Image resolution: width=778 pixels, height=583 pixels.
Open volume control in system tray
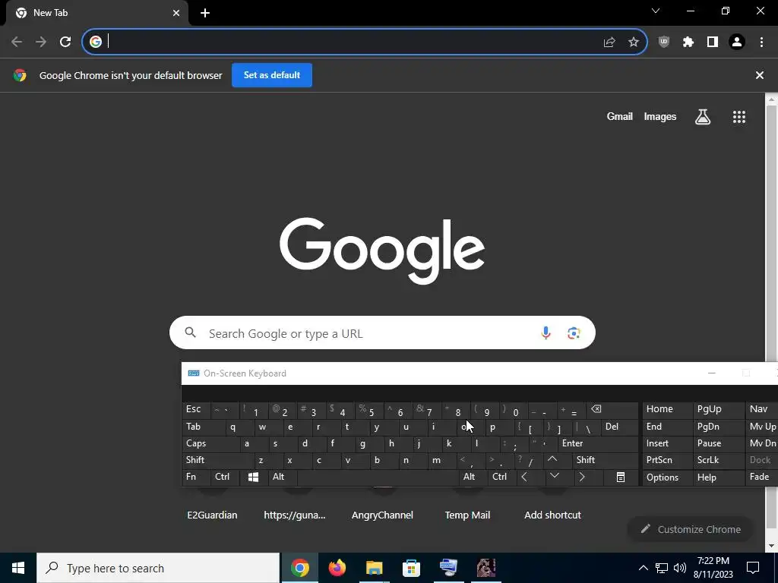(680, 568)
